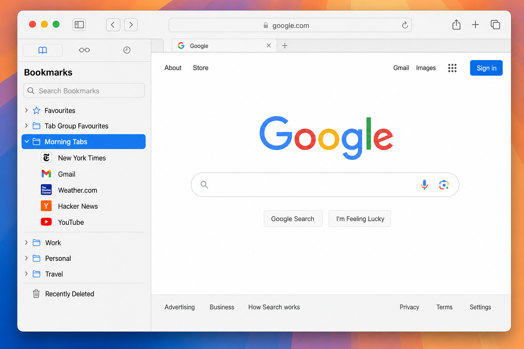This screenshot has width=524, height=349.
Task: Go back with the left arrow button
Action: (113, 25)
